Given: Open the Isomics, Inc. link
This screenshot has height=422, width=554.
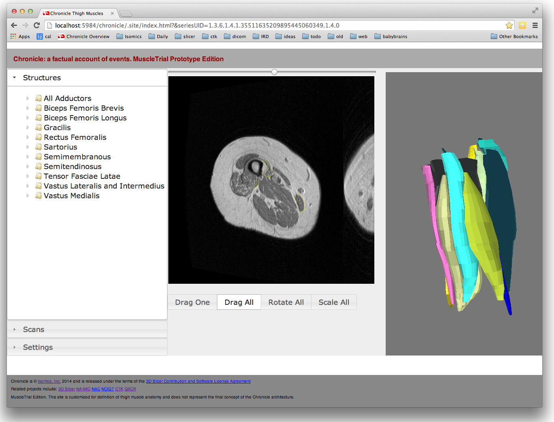Looking at the screenshot, I should click(49, 381).
